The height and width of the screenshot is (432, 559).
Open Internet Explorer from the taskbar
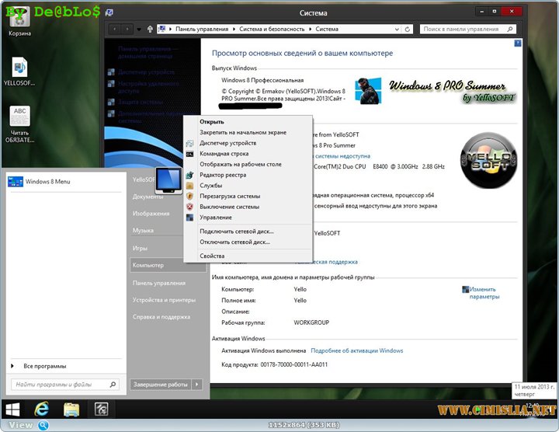coord(42,409)
